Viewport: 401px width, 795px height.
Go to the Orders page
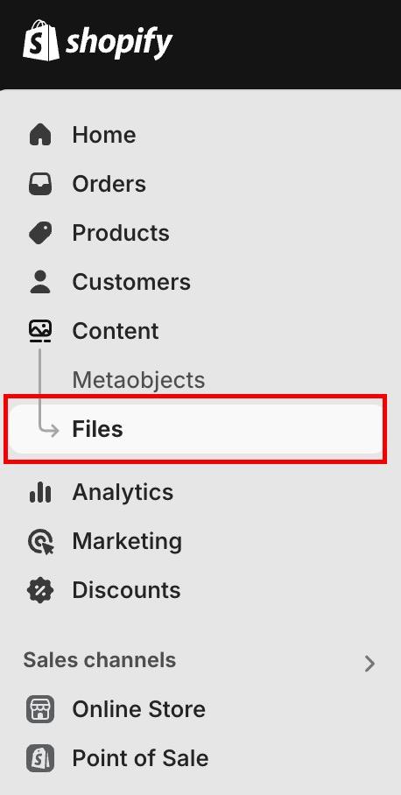pos(109,184)
